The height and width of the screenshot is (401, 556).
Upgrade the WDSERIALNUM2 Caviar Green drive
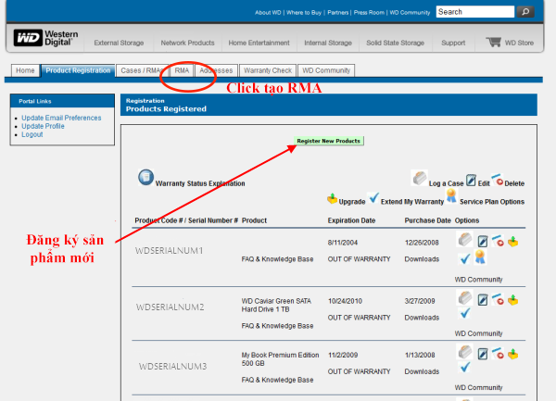512,300
